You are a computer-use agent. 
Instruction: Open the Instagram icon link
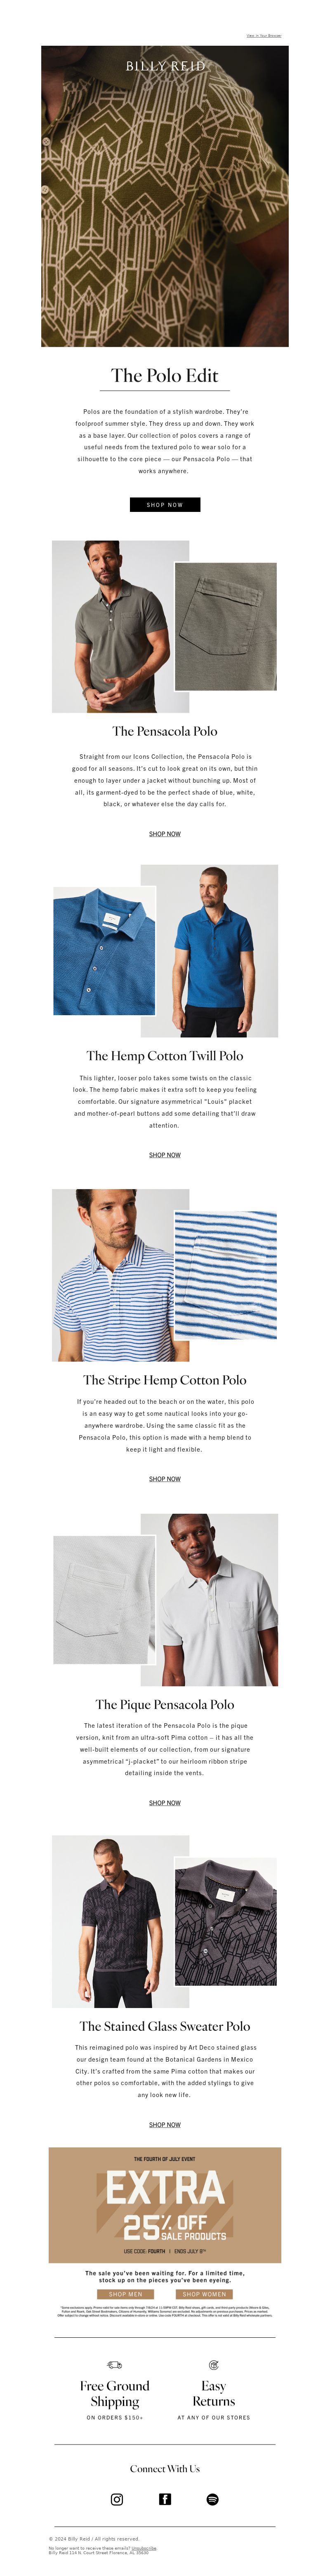coord(117,2499)
